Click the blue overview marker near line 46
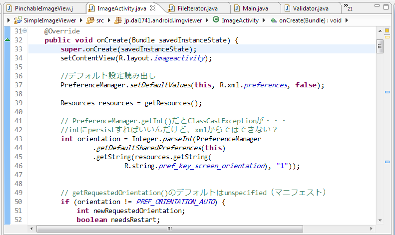Image resolution: width=395 pixels, height=235 pixels. (387, 162)
